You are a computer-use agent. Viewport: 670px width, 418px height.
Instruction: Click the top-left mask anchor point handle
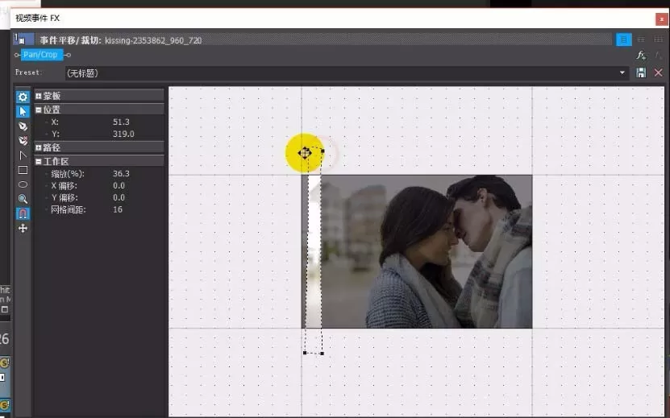click(305, 153)
